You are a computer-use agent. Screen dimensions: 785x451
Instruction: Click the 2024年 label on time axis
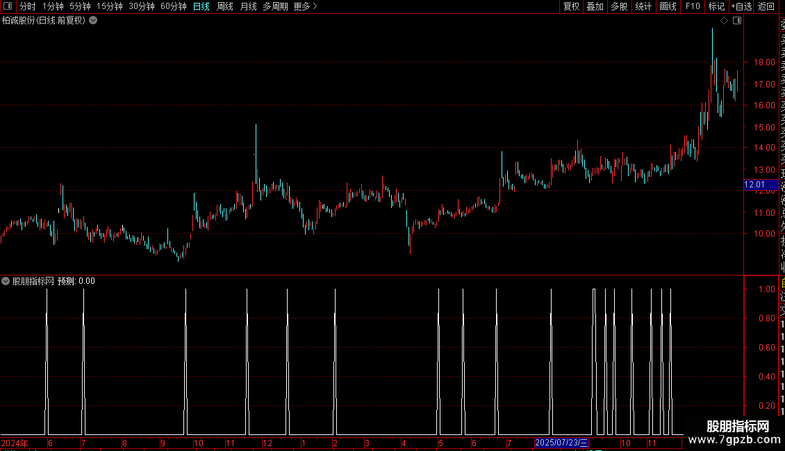[15, 443]
